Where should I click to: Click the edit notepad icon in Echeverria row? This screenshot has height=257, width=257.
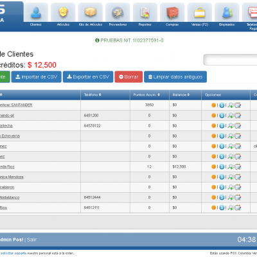[238, 136]
